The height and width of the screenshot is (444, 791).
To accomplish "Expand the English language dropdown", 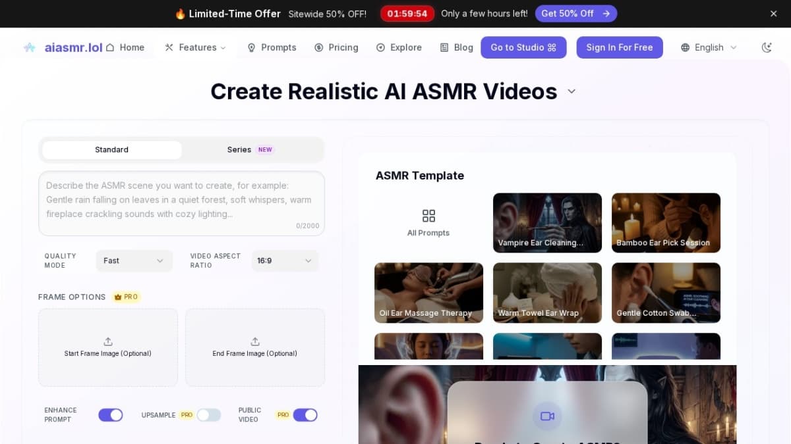I will pyautogui.click(x=709, y=47).
